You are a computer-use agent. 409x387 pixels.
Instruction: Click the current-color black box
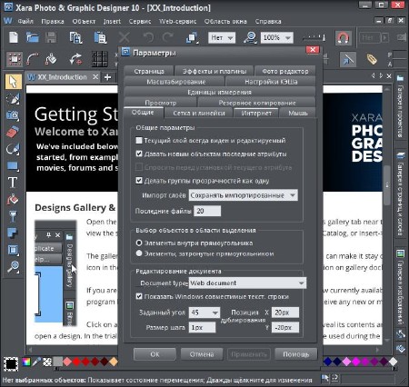coord(11,363)
